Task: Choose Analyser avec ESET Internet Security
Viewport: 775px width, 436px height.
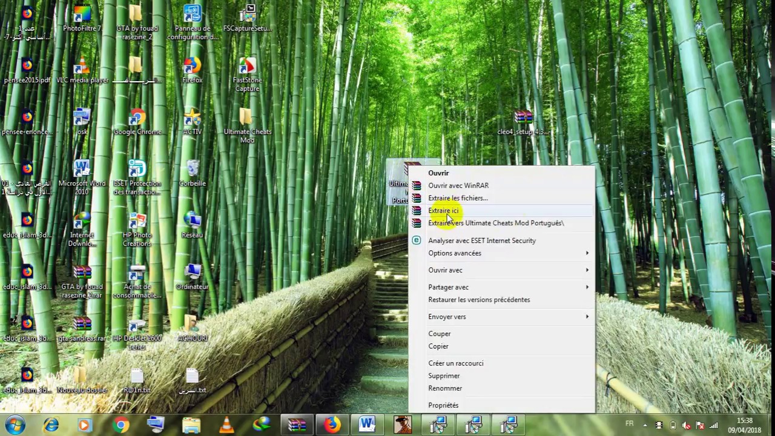Action: point(501,240)
